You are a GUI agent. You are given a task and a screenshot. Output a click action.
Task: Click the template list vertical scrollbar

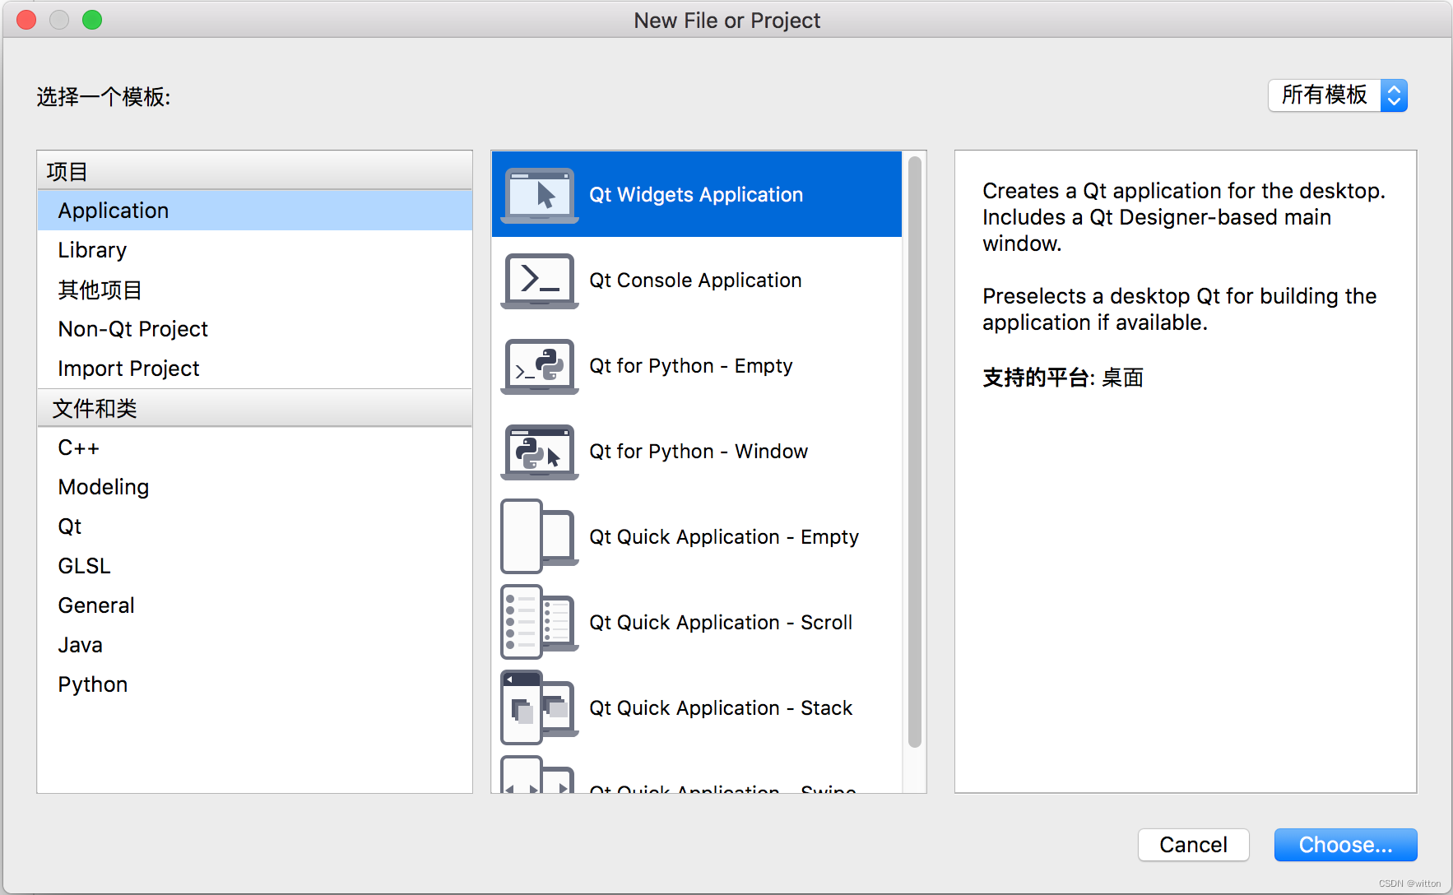[914, 452]
